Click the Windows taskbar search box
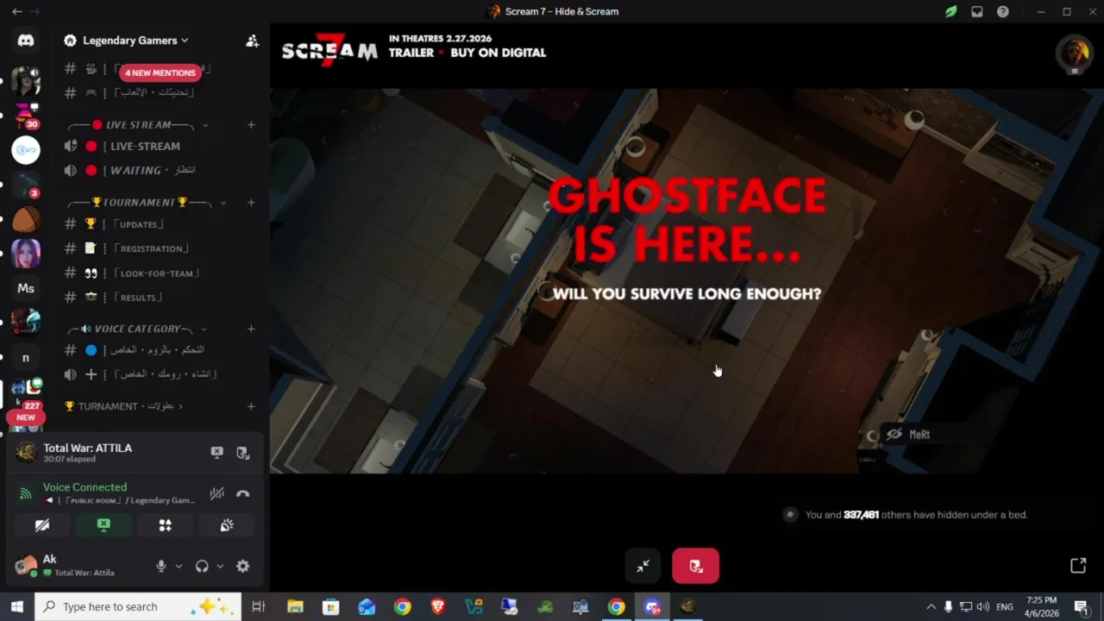The height and width of the screenshot is (621, 1104). pyautogui.click(x=138, y=606)
